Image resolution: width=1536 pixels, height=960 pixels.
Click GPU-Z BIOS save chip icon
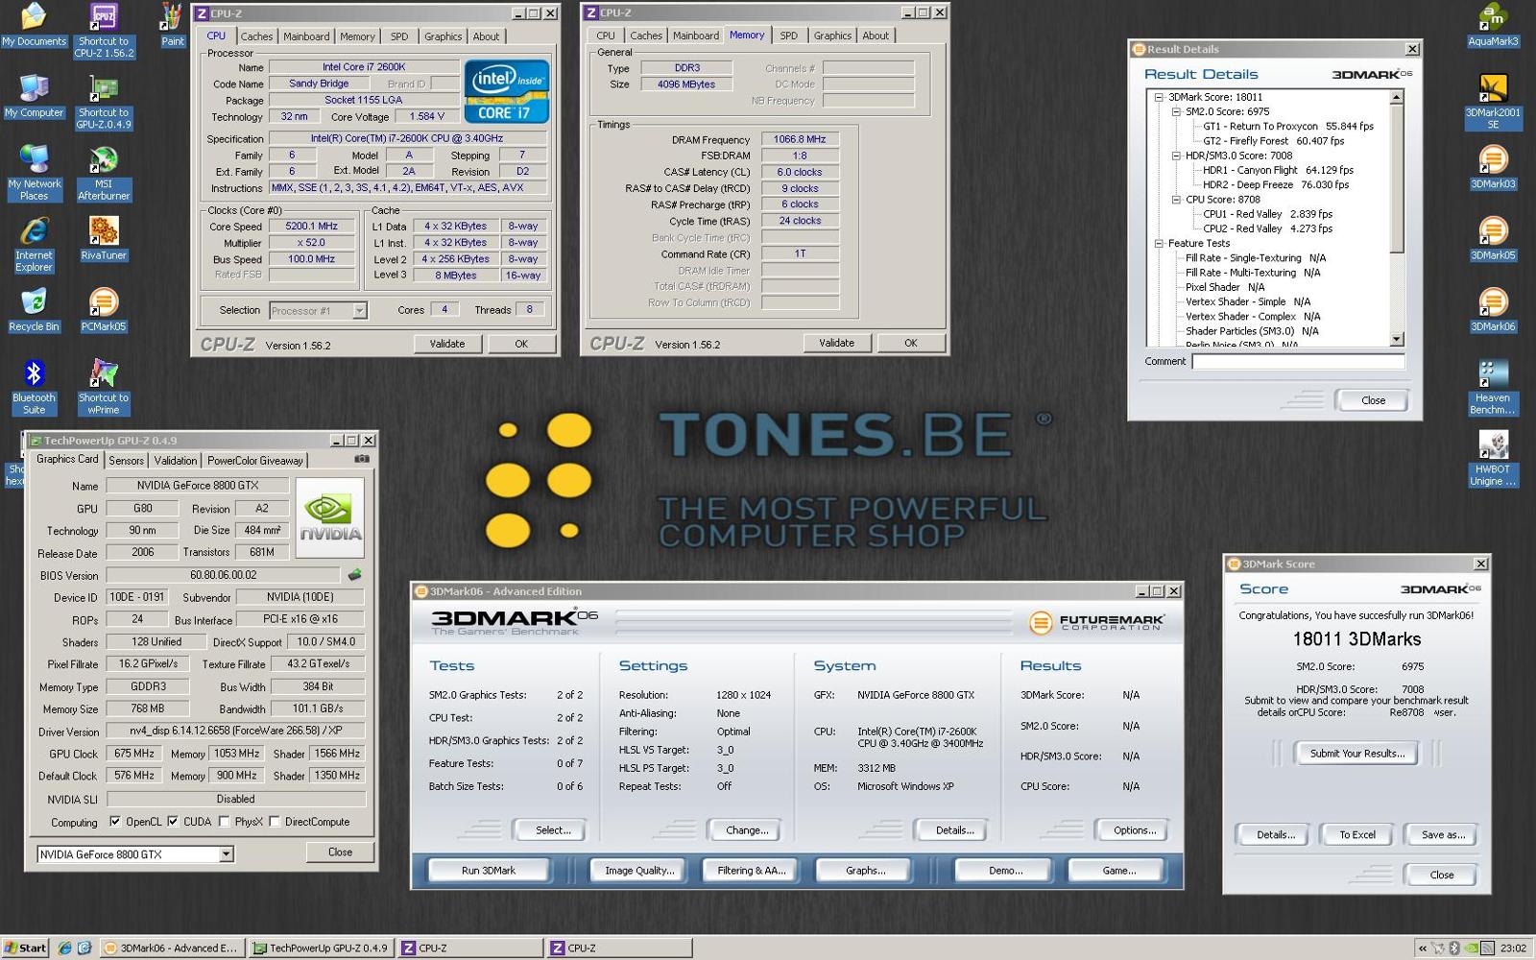354,575
